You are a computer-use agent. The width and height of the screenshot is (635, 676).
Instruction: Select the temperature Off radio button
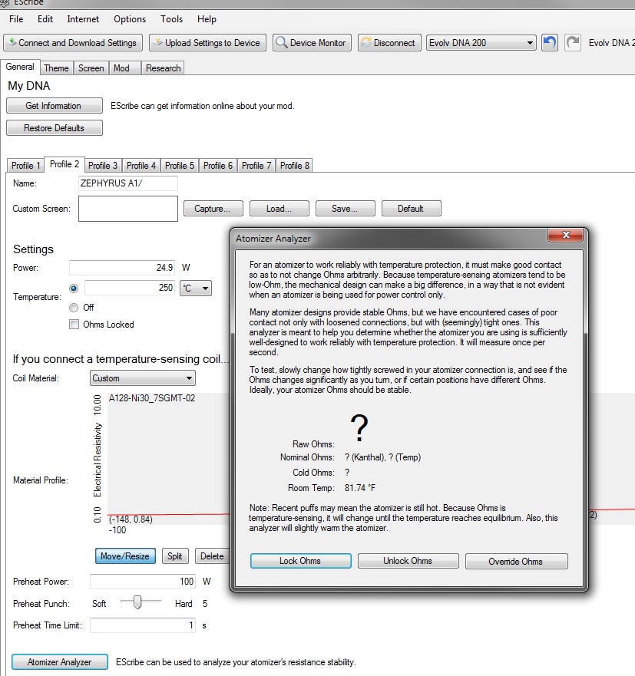pos(74,307)
